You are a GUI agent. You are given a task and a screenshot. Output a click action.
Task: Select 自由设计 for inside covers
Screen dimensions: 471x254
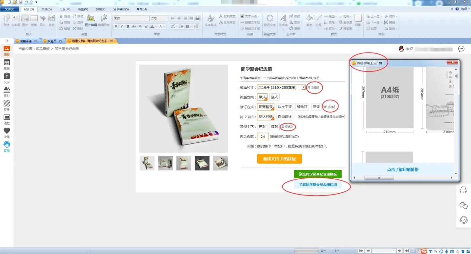point(284,117)
